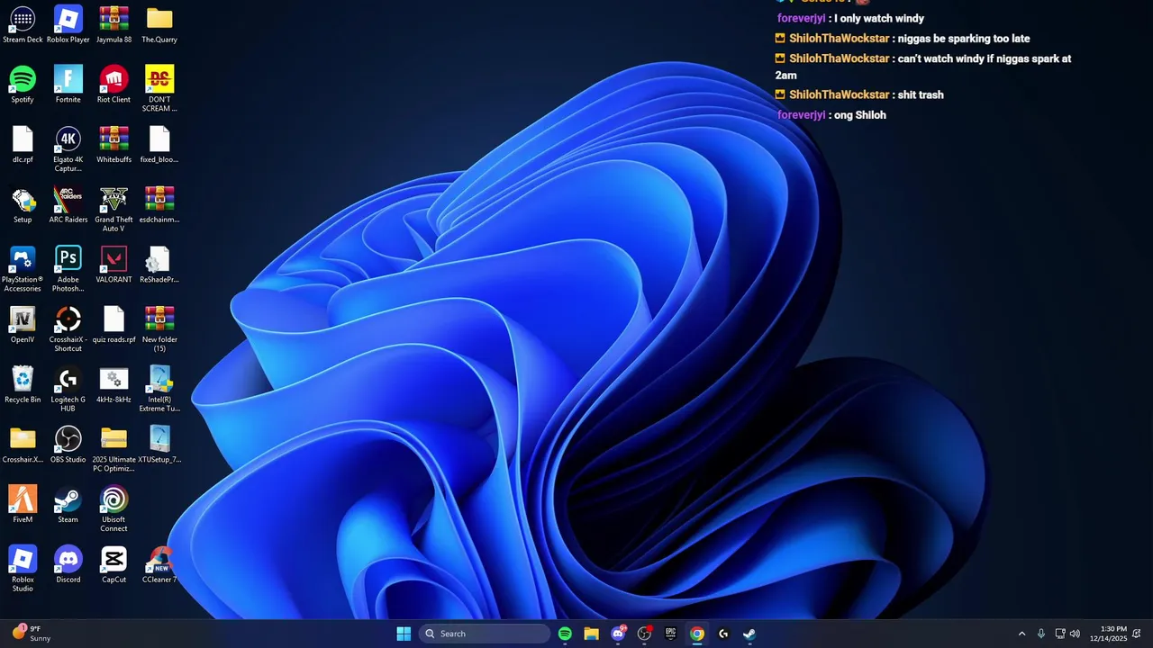Select the OBS Studio desktop shortcut
Screen dimensions: 1153x648
click(68, 445)
